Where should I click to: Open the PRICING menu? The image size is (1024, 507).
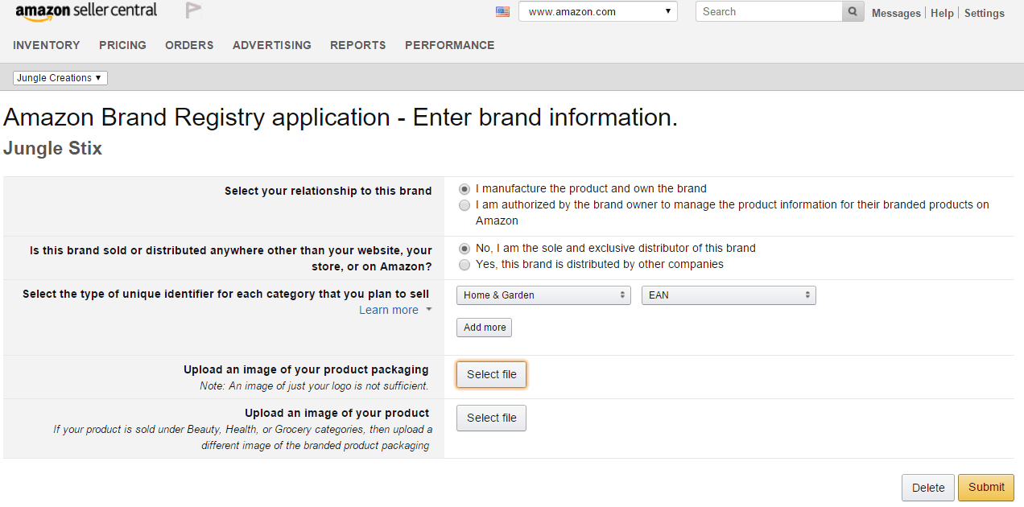pos(122,45)
